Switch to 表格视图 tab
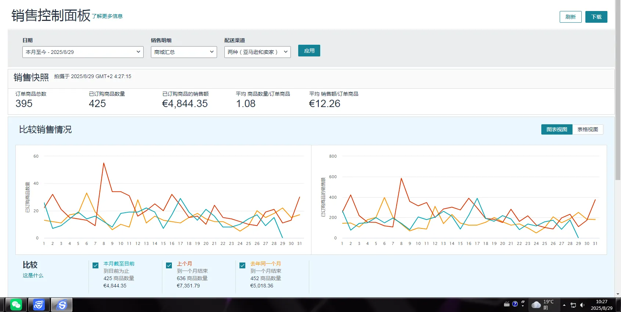 588,129
